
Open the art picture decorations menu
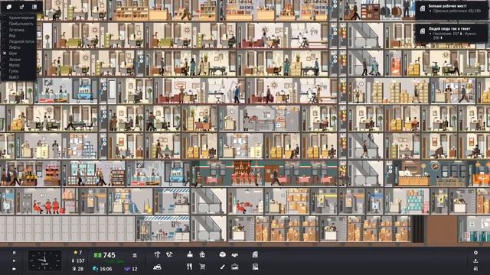[x=235, y=267]
